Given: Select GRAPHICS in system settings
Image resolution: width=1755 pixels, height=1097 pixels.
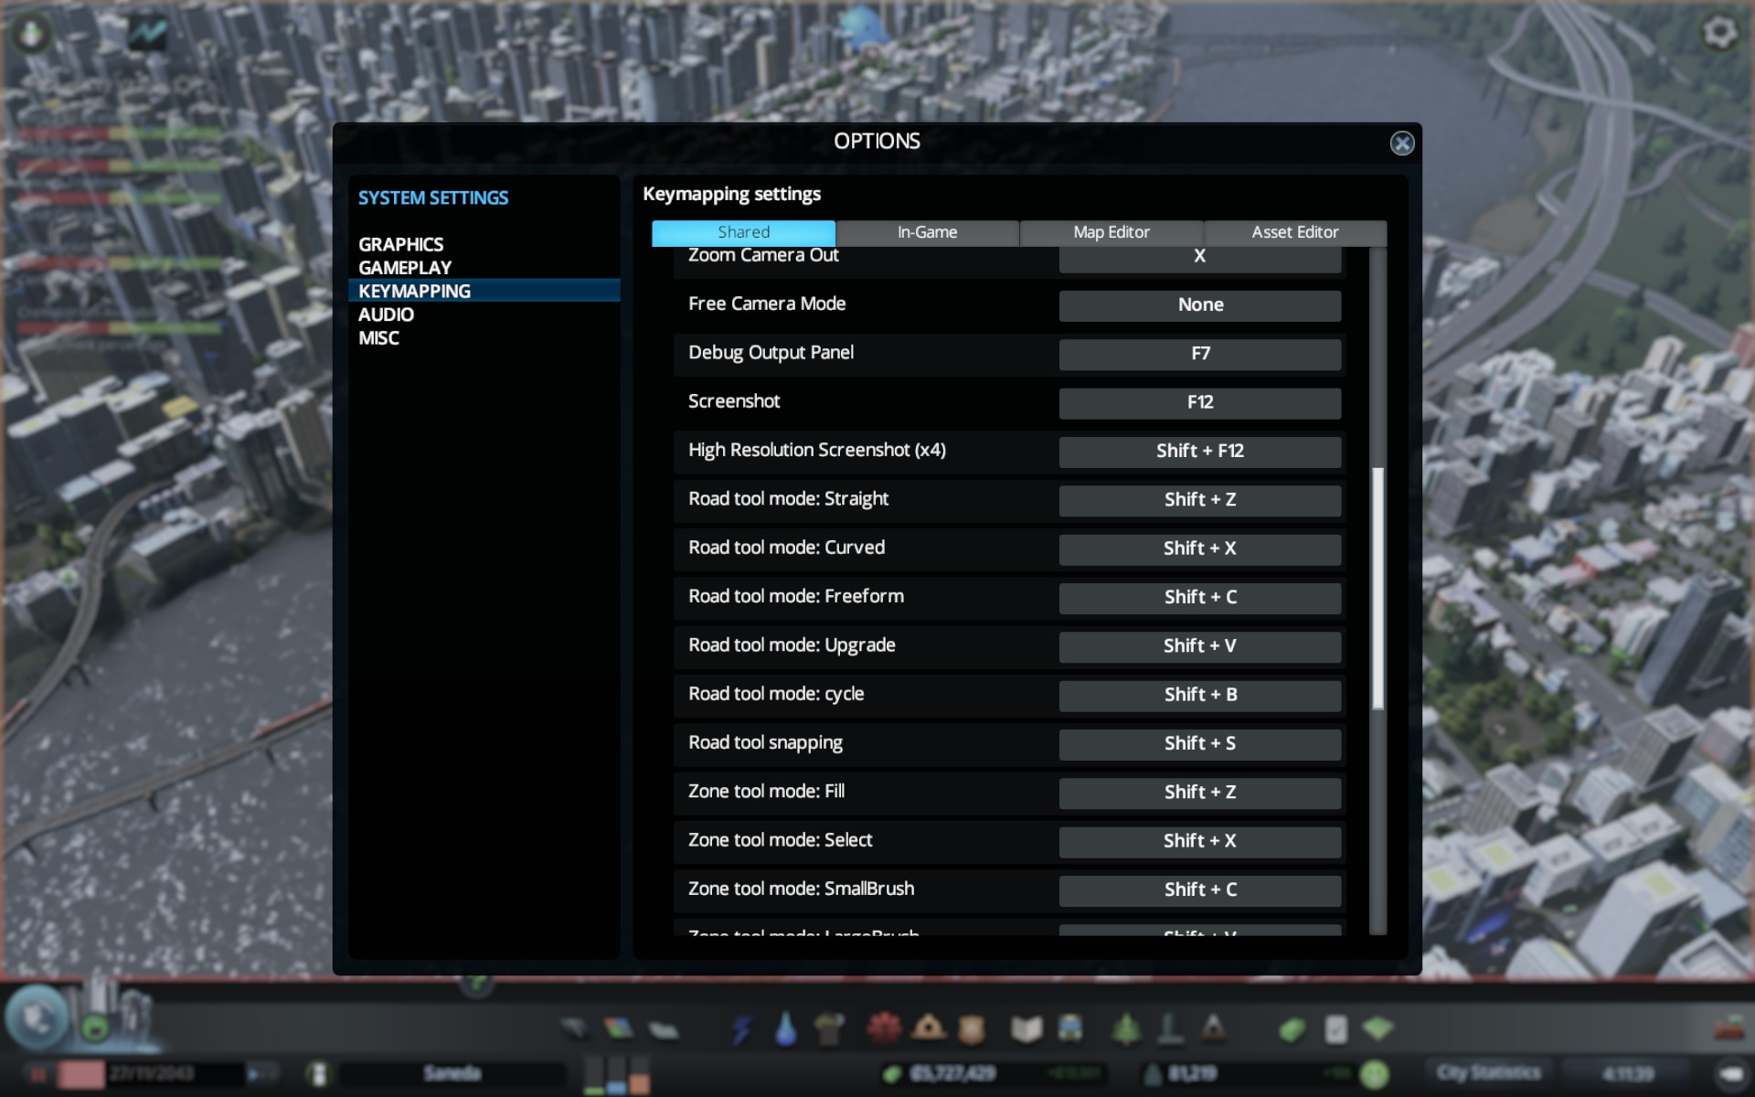Looking at the screenshot, I should 400,244.
